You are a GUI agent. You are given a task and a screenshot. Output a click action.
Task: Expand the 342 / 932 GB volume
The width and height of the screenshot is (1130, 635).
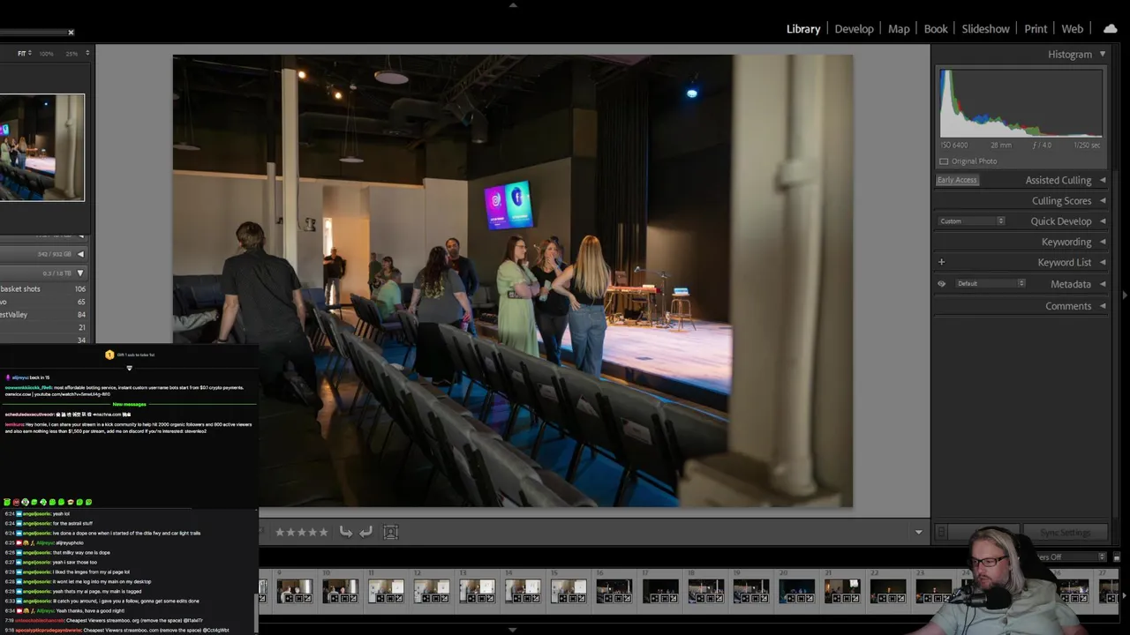tap(80, 254)
